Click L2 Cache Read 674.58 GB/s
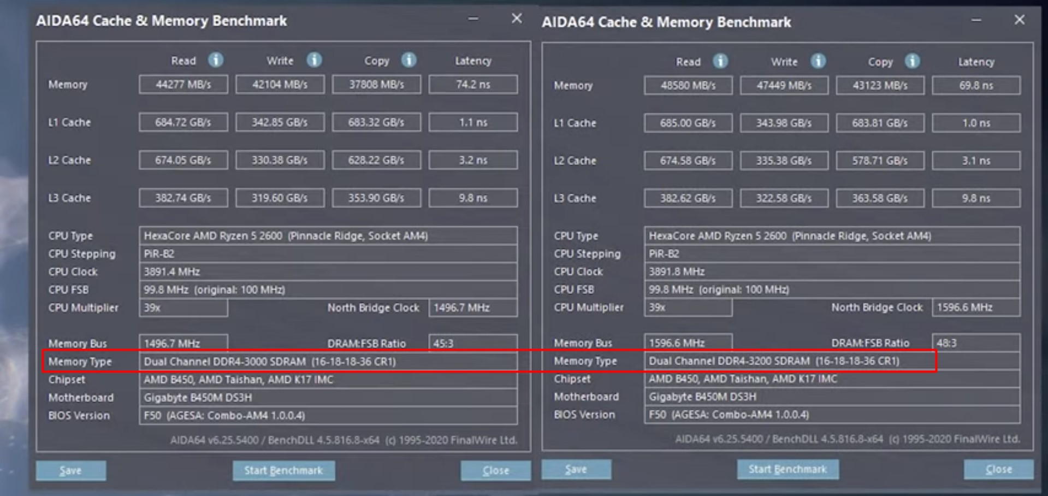1048x496 pixels. (x=688, y=161)
